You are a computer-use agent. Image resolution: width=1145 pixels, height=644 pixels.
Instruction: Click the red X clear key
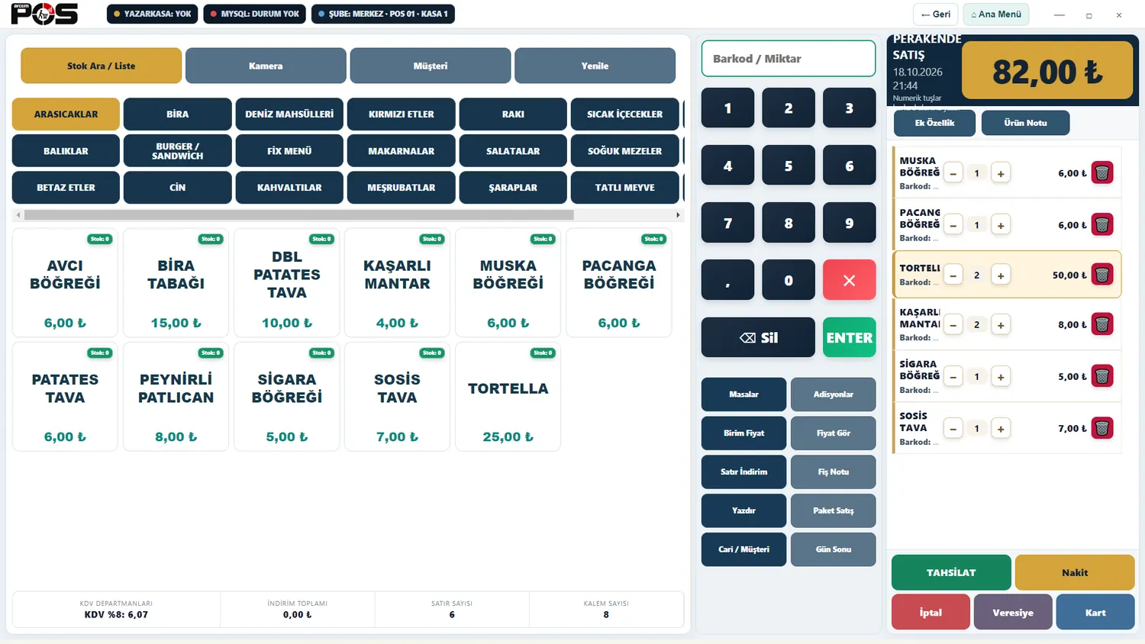pyautogui.click(x=849, y=280)
